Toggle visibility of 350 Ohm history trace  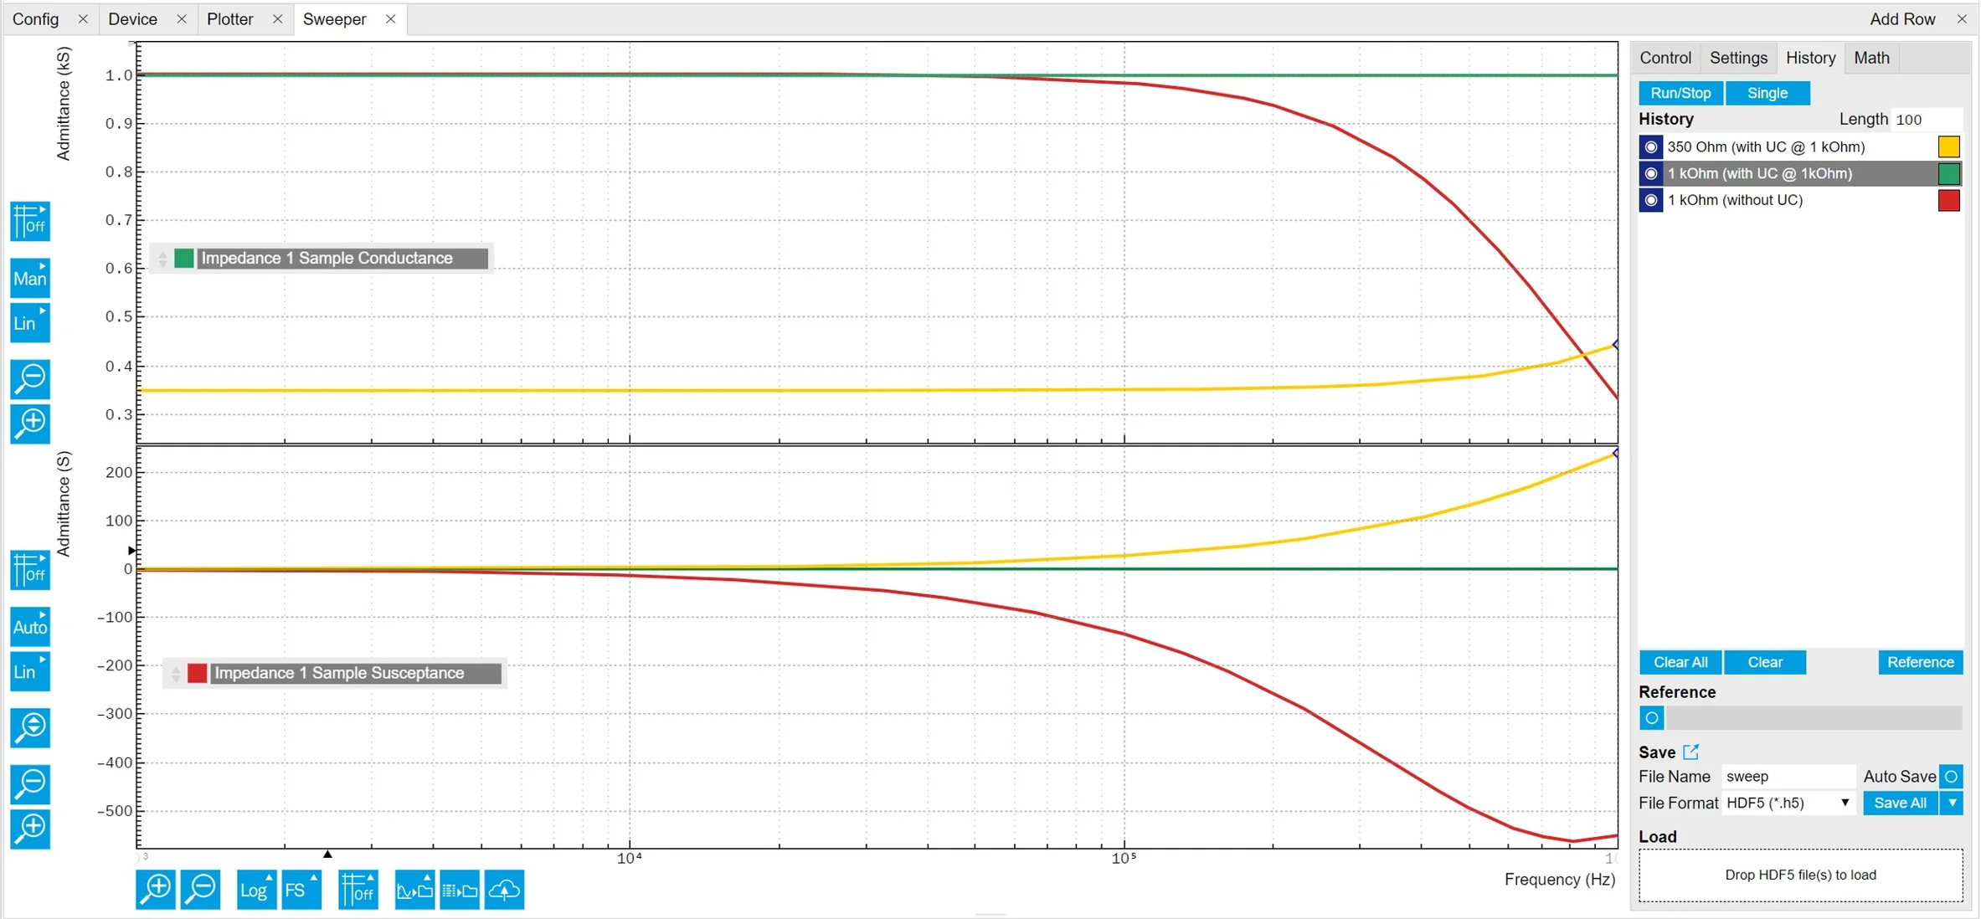pyautogui.click(x=1651, y=147)
